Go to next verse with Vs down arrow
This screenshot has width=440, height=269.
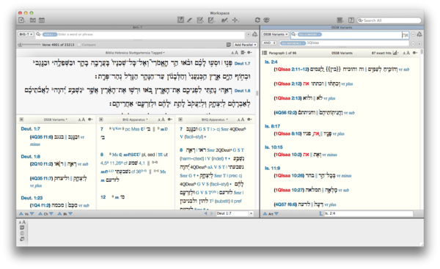tap(32, 214)
